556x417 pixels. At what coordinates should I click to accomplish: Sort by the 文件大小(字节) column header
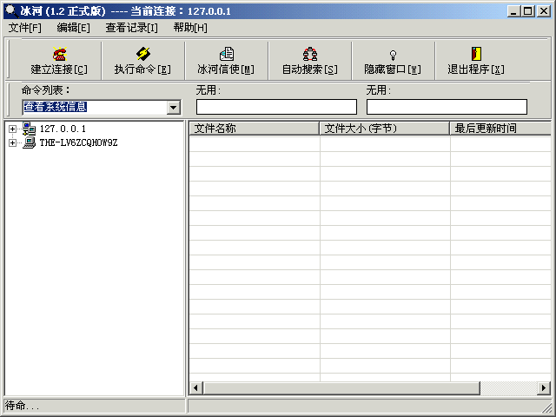pos(384,129)
